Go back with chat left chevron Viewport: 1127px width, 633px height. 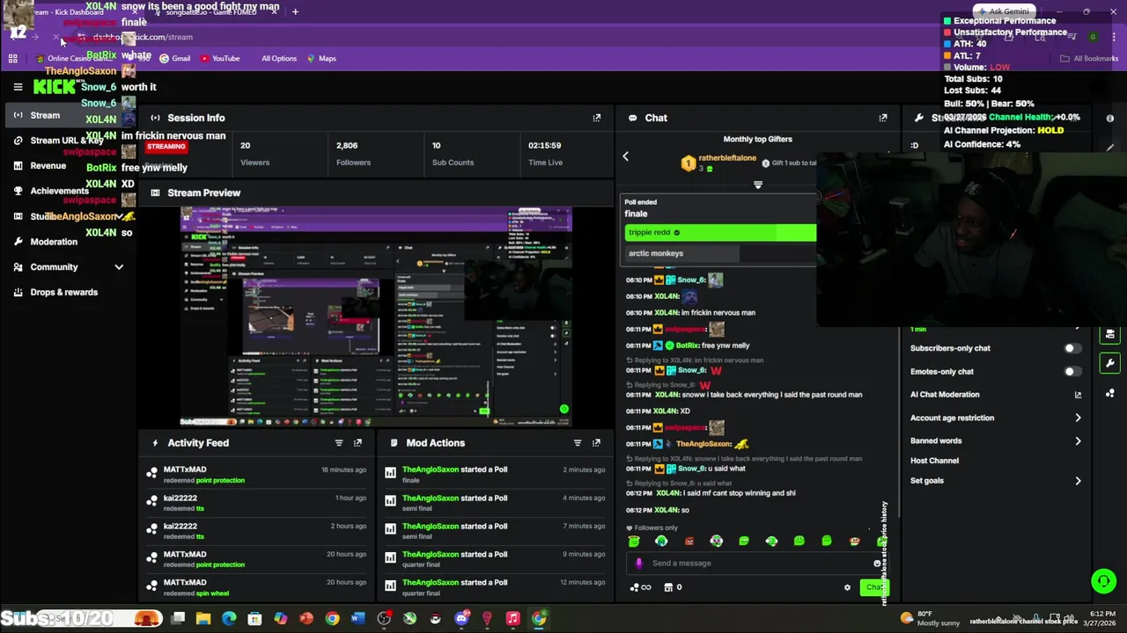click(x=626, y=156)
